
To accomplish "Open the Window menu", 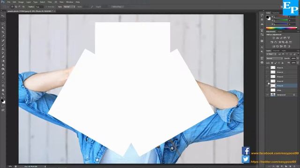I will 69,2.
